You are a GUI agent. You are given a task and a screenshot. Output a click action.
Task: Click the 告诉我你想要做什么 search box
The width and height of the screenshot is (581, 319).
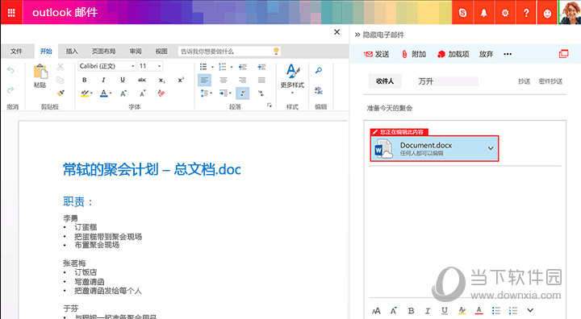[x=229, y=52]
